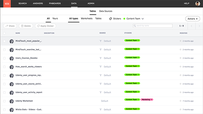The height and width of the screenshot is (114, 203).
Task: Click the ThoughtSpot logo home icon
Action: 7,4
